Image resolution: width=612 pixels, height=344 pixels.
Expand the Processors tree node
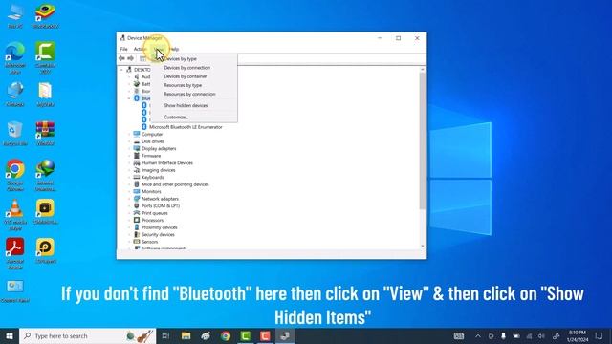click(129, 220)
